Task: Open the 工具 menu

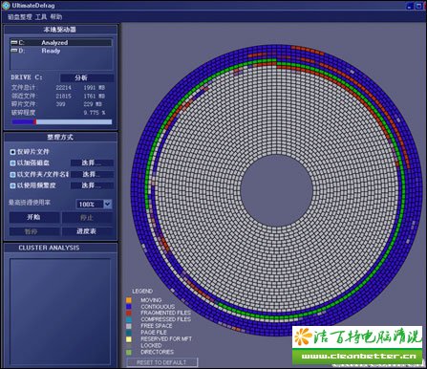Action: (x=41, y=17)
